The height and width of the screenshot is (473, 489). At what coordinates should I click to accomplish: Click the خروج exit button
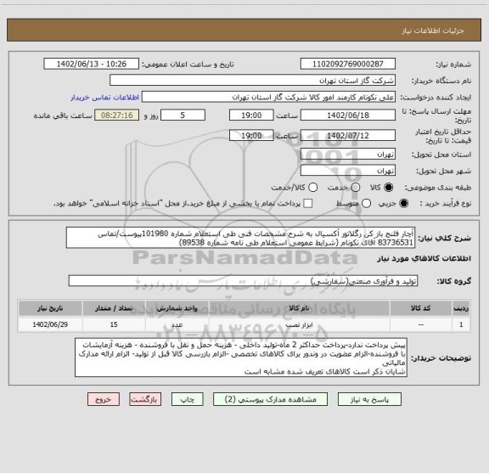[104, 399]
